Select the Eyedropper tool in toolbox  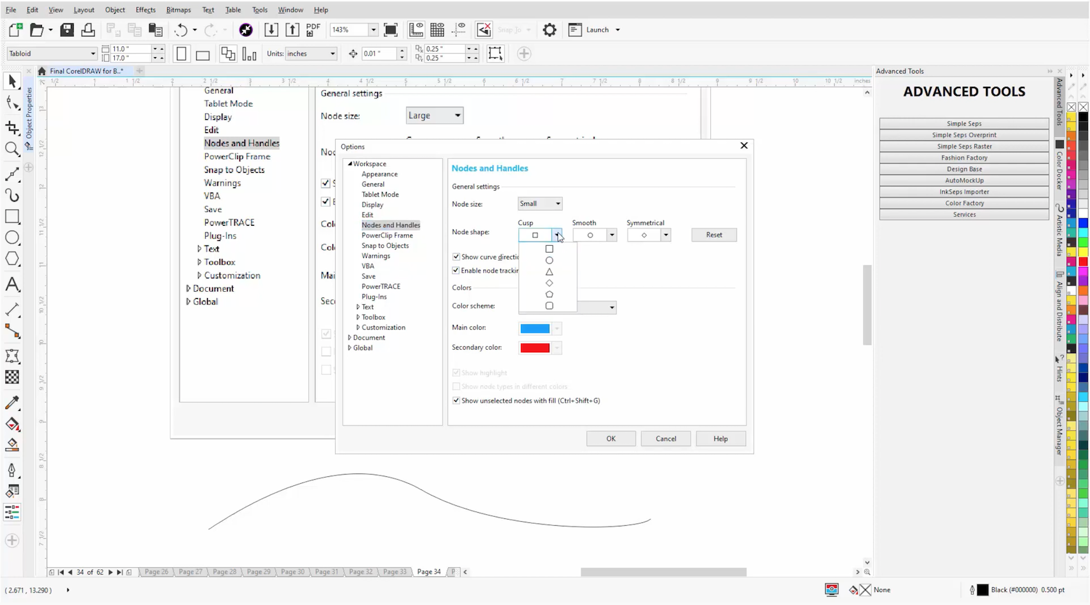click(x=12, y=403)
